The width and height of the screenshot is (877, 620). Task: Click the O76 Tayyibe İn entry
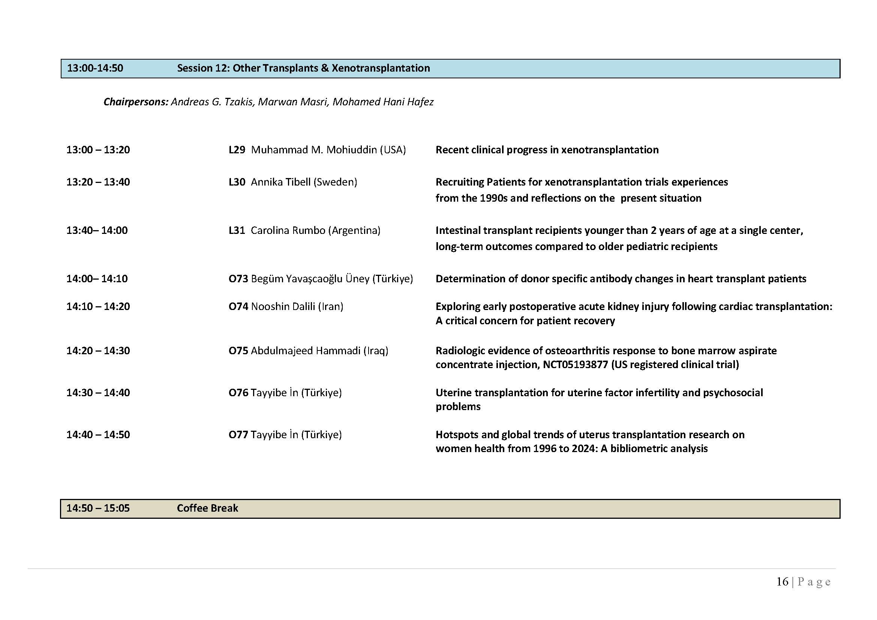click(285, 393)
